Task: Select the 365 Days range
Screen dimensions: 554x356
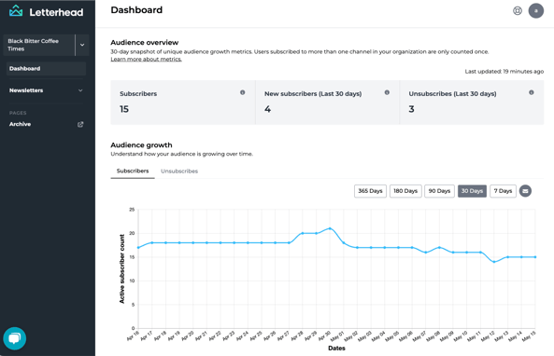Action: tap(370, 191)
